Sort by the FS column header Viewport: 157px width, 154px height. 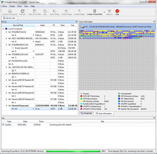54,25
